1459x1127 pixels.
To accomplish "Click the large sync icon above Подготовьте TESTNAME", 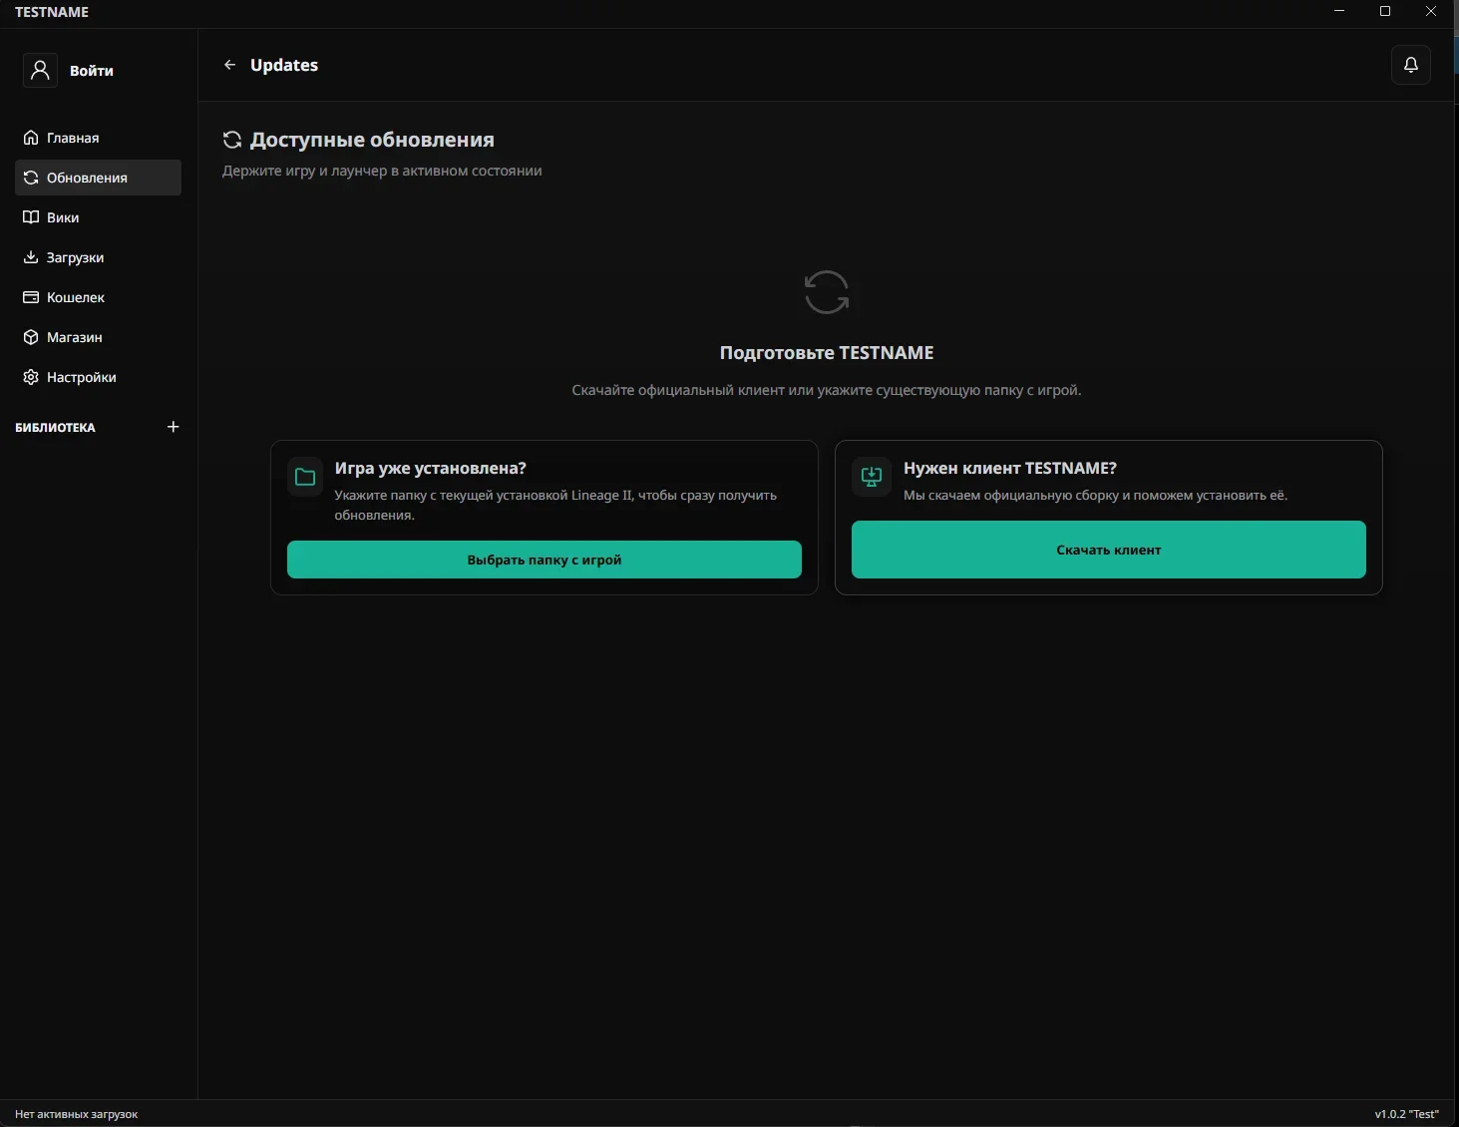I will coord(827,292).
